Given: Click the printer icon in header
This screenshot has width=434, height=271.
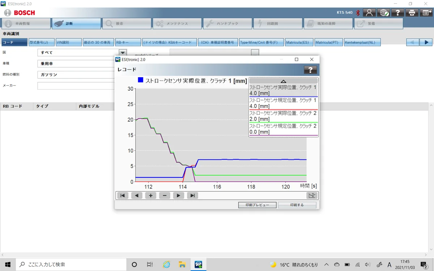Looking at the screenshot, I should coord(412,13).
